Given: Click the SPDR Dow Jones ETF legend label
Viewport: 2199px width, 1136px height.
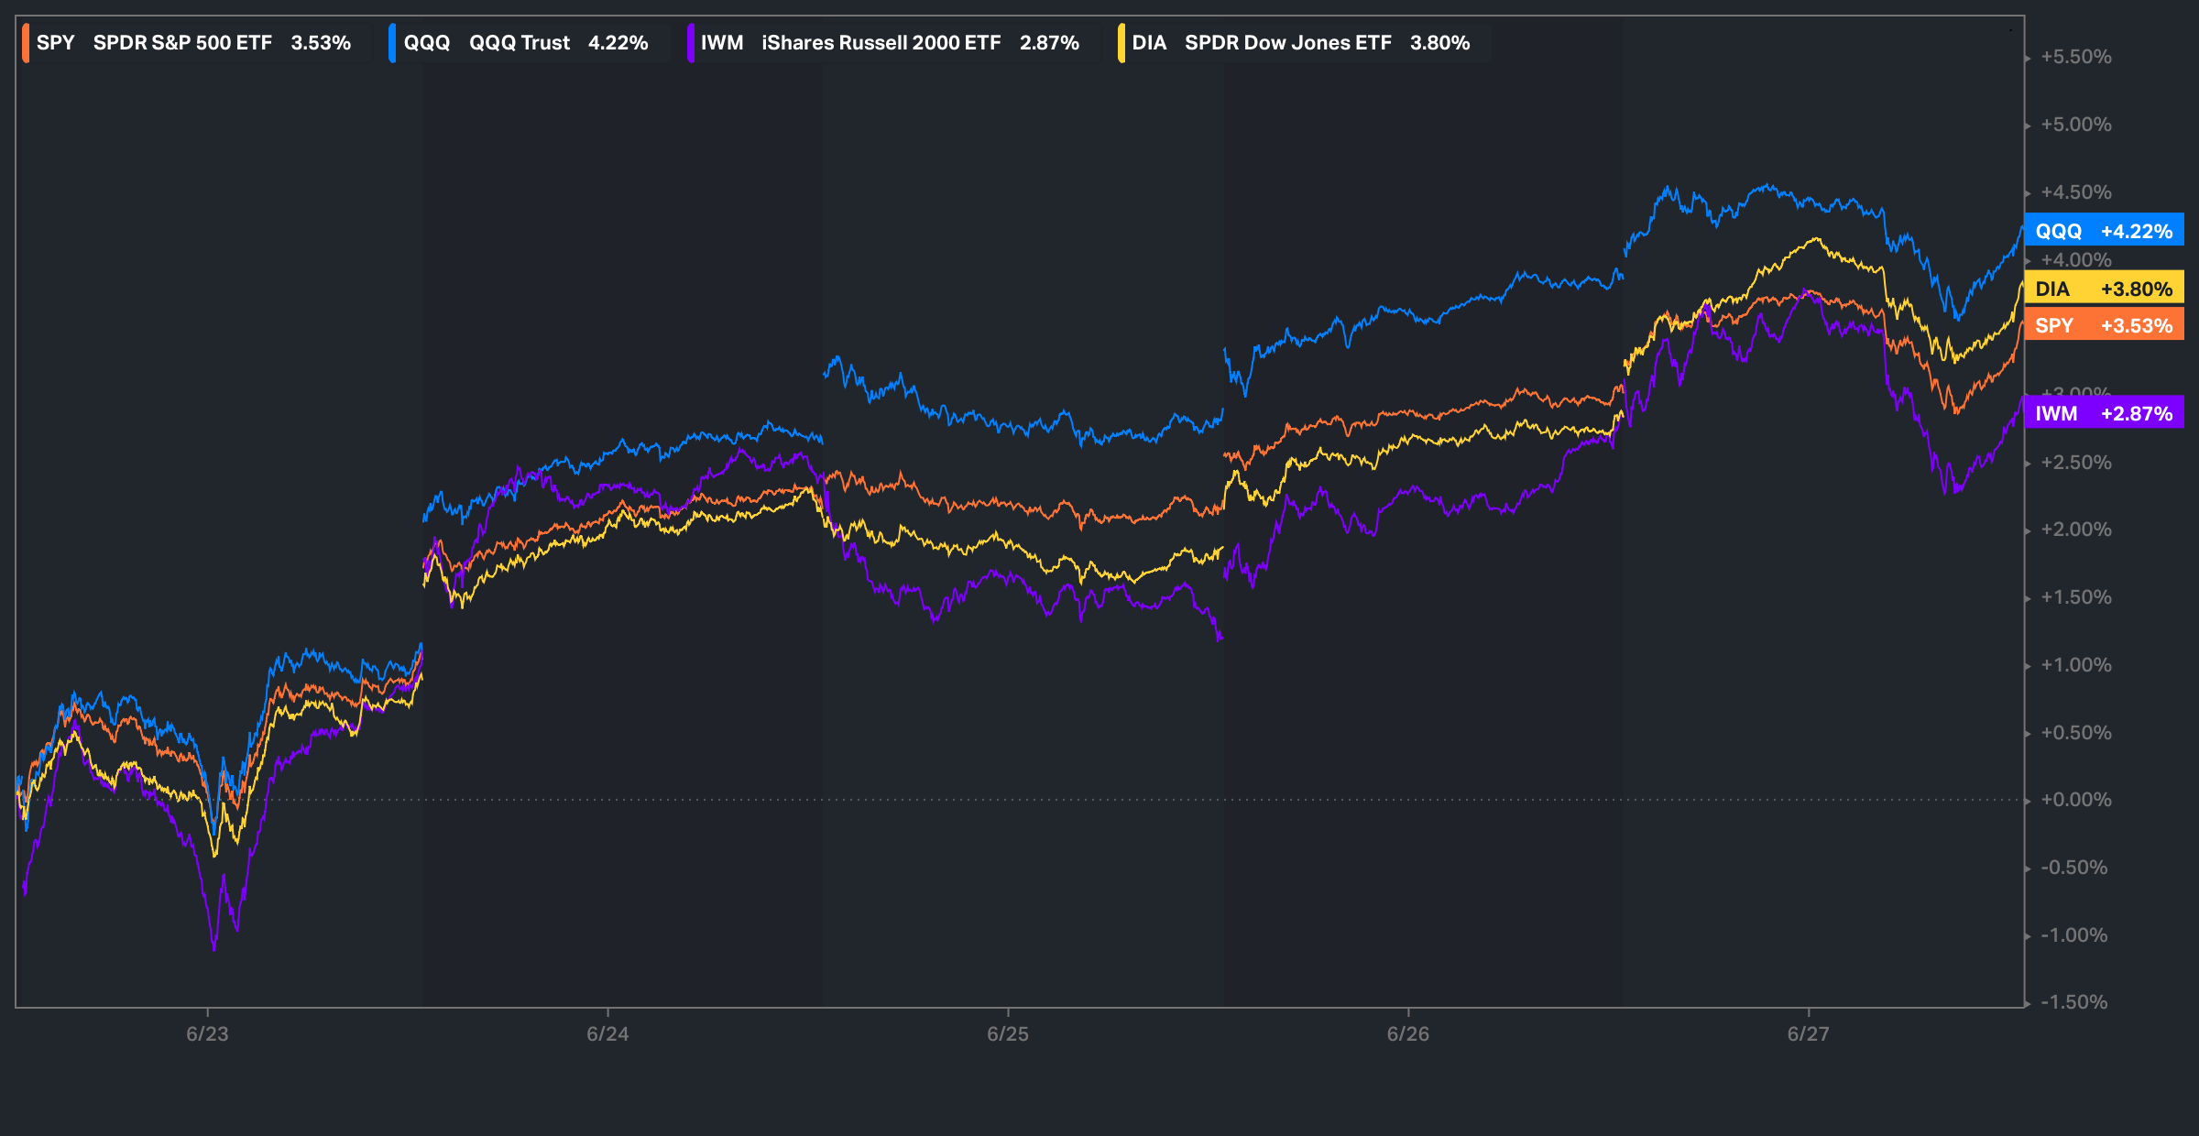Looking at the screenshot, I should (x=1287, y=43).
